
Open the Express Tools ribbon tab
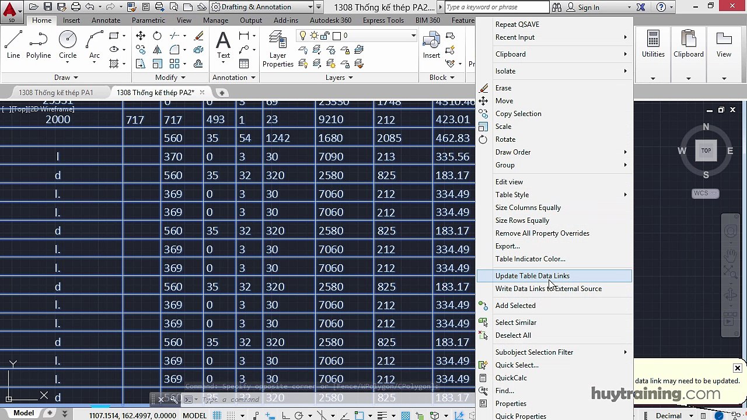coord(383,20)
